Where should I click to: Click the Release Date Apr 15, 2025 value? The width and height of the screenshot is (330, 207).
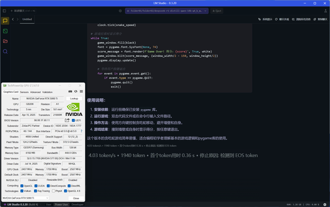pos(28,115)
